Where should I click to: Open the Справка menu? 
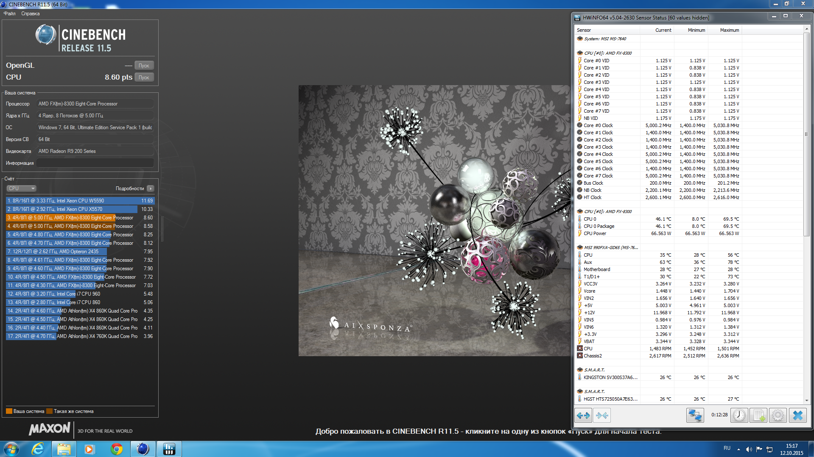(31, 14)
